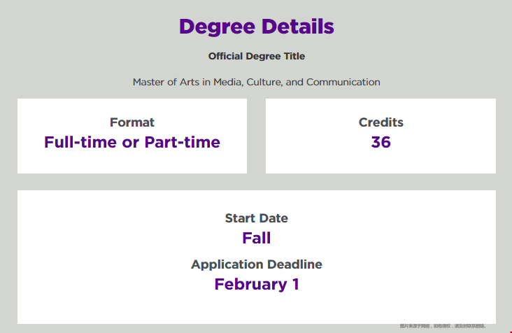Click the word Details in heading
Screen dimensions: 512x333
[x=298, y=26]
